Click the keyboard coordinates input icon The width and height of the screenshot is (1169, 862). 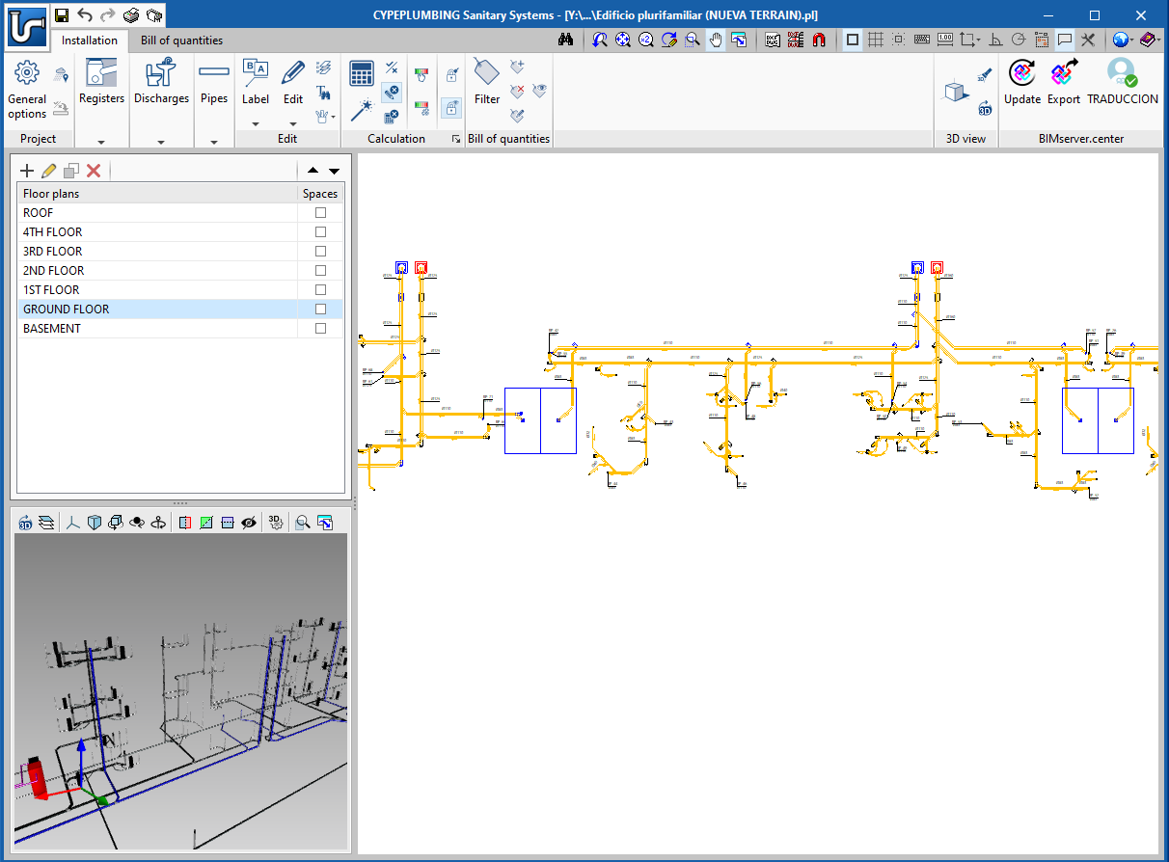point(922,40)
